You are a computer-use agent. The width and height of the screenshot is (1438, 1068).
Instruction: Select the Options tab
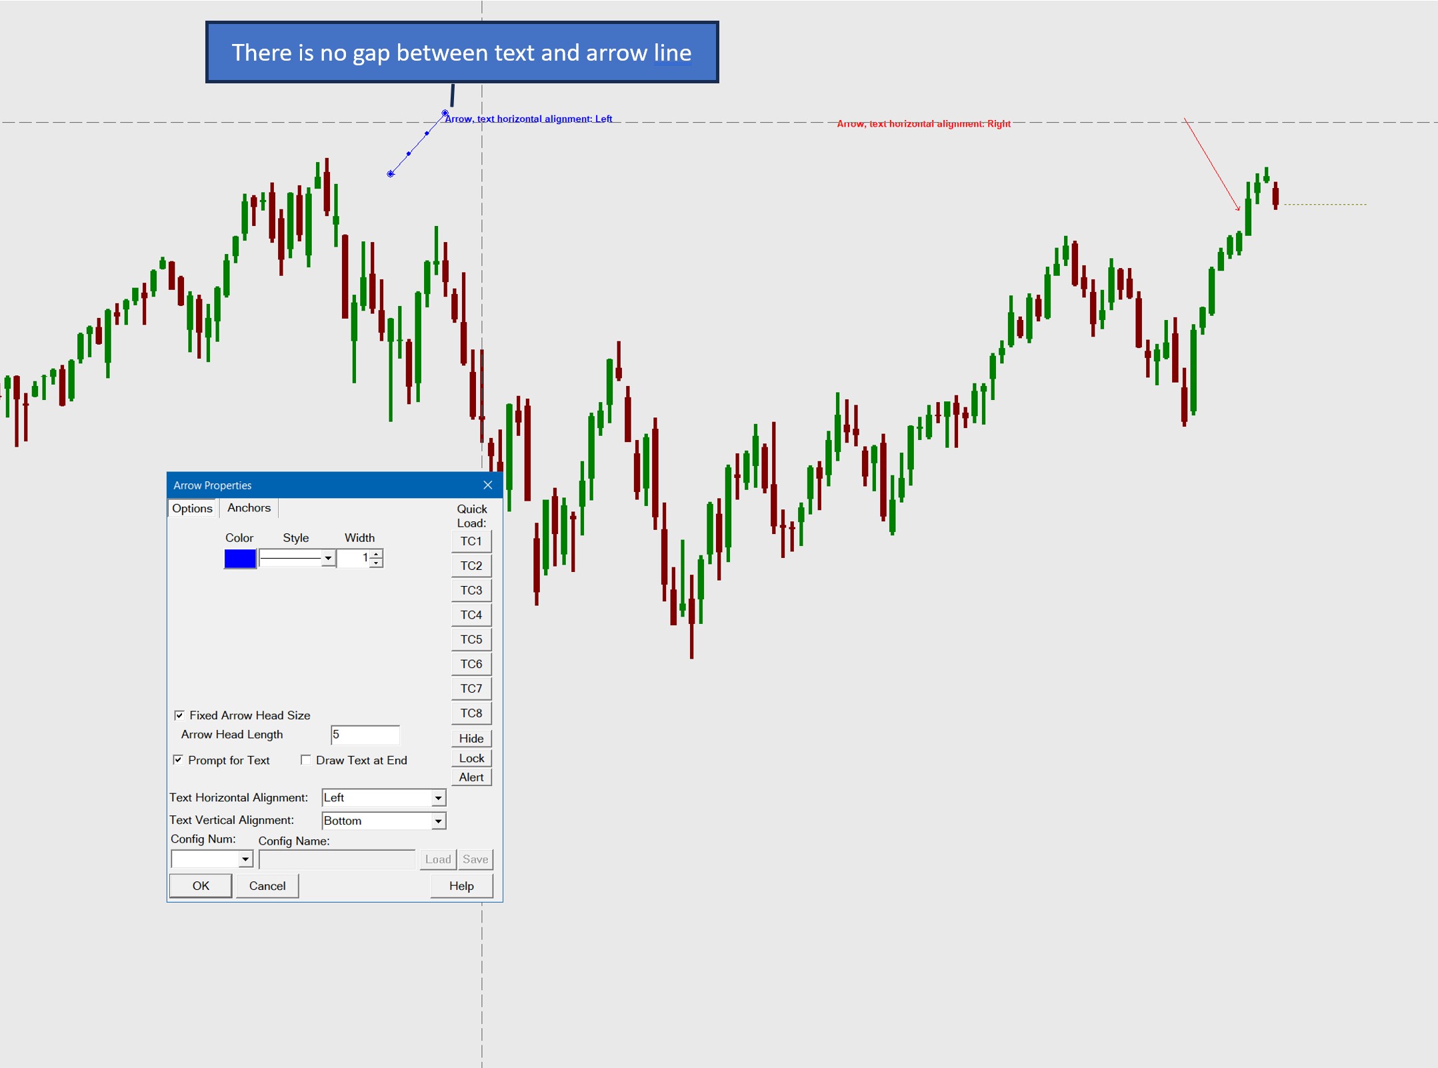[192, 509]
